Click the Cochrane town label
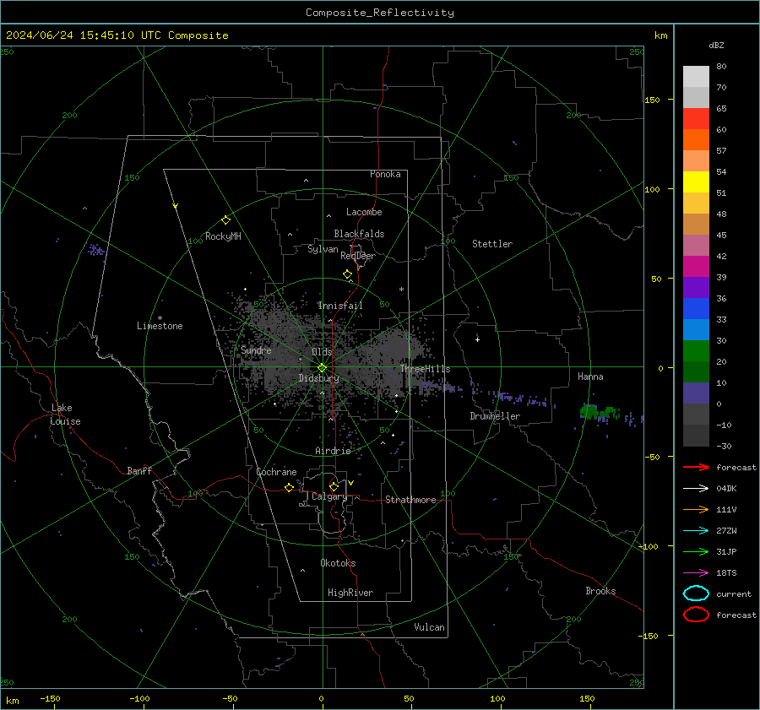760x710 pixels. [x=276, y=472]
